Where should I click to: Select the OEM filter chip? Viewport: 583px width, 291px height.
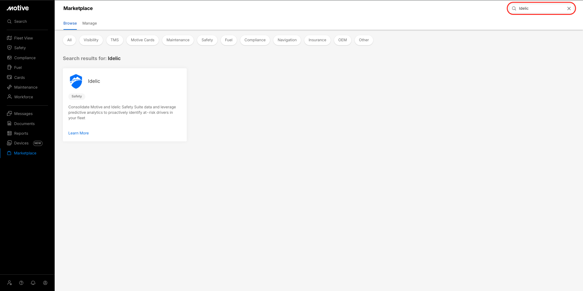click(x=343, y=40)
